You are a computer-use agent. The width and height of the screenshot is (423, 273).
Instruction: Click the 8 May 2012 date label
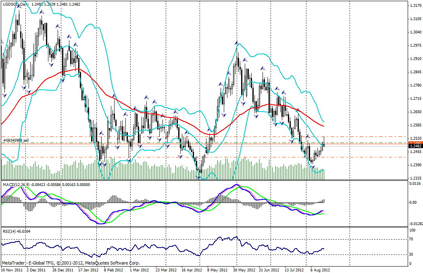coord(217,270)
